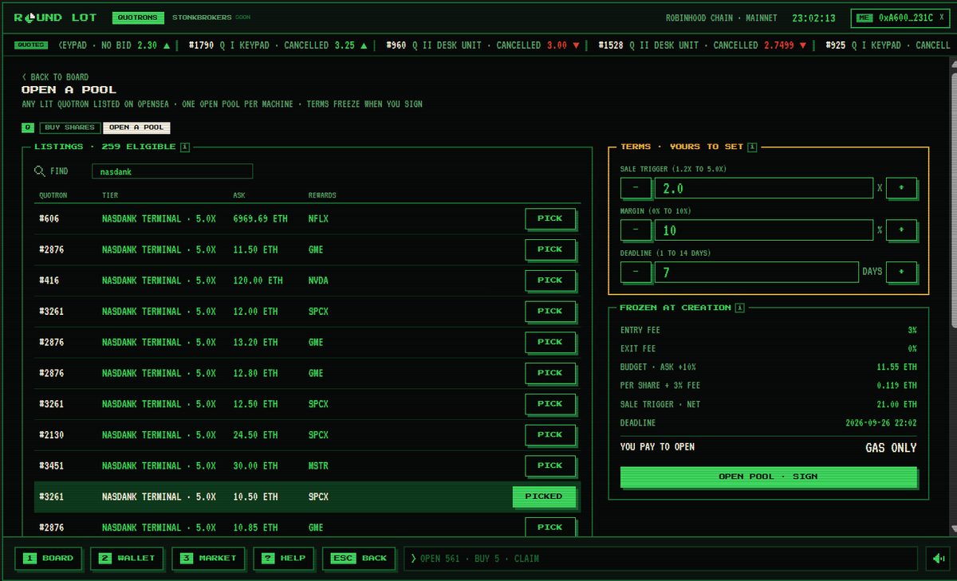Screen dimensions: 957x581
Task: Focus the nasdank search field
Action: pyautogui.click(x=172, y=171)
